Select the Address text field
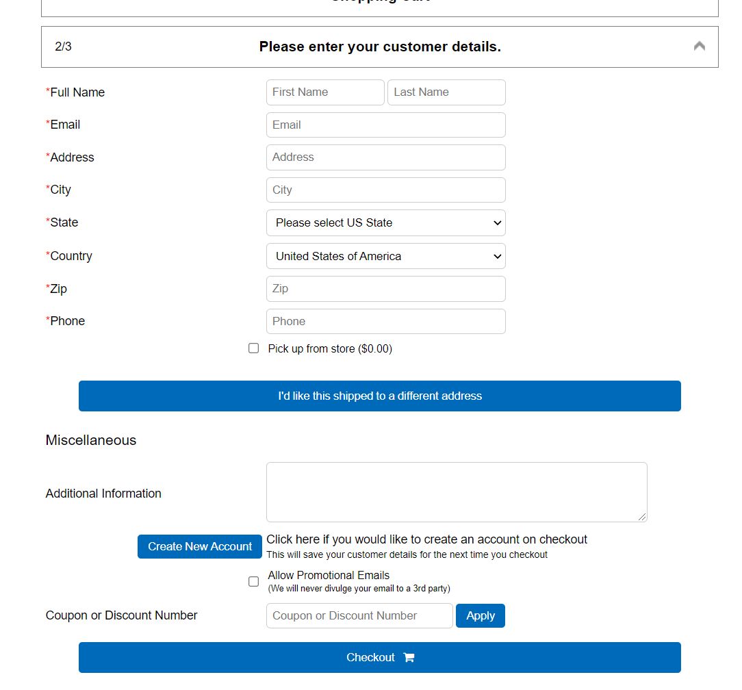The image size is (742, 690). [385, 157]
